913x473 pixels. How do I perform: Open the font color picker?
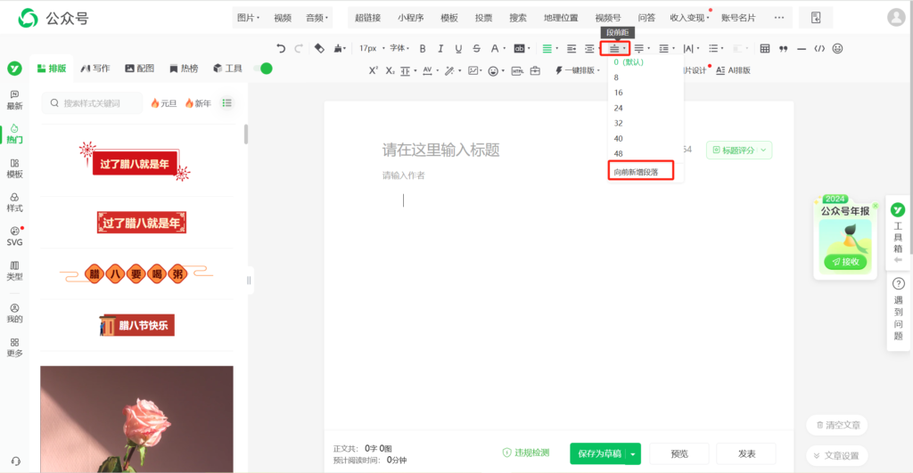pyautogui.click(x=494, y=48)
